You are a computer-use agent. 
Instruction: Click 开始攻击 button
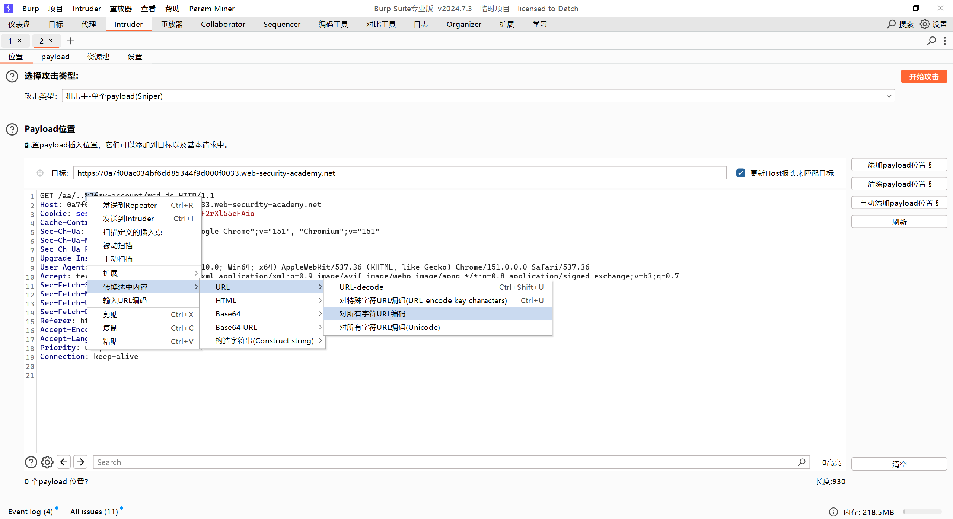(924, 77)
